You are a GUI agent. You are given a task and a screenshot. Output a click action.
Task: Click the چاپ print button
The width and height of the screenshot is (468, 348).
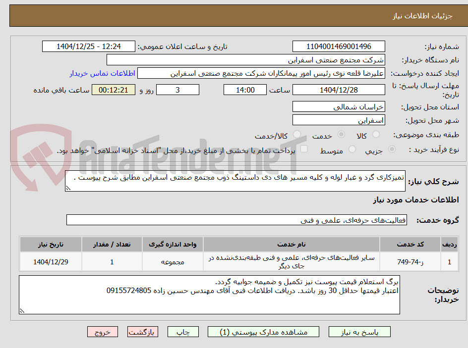click(x=183, y=332)
